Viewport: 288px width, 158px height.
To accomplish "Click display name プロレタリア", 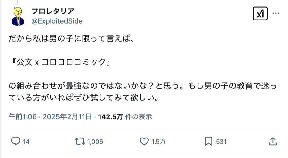I will coord(53,12).
